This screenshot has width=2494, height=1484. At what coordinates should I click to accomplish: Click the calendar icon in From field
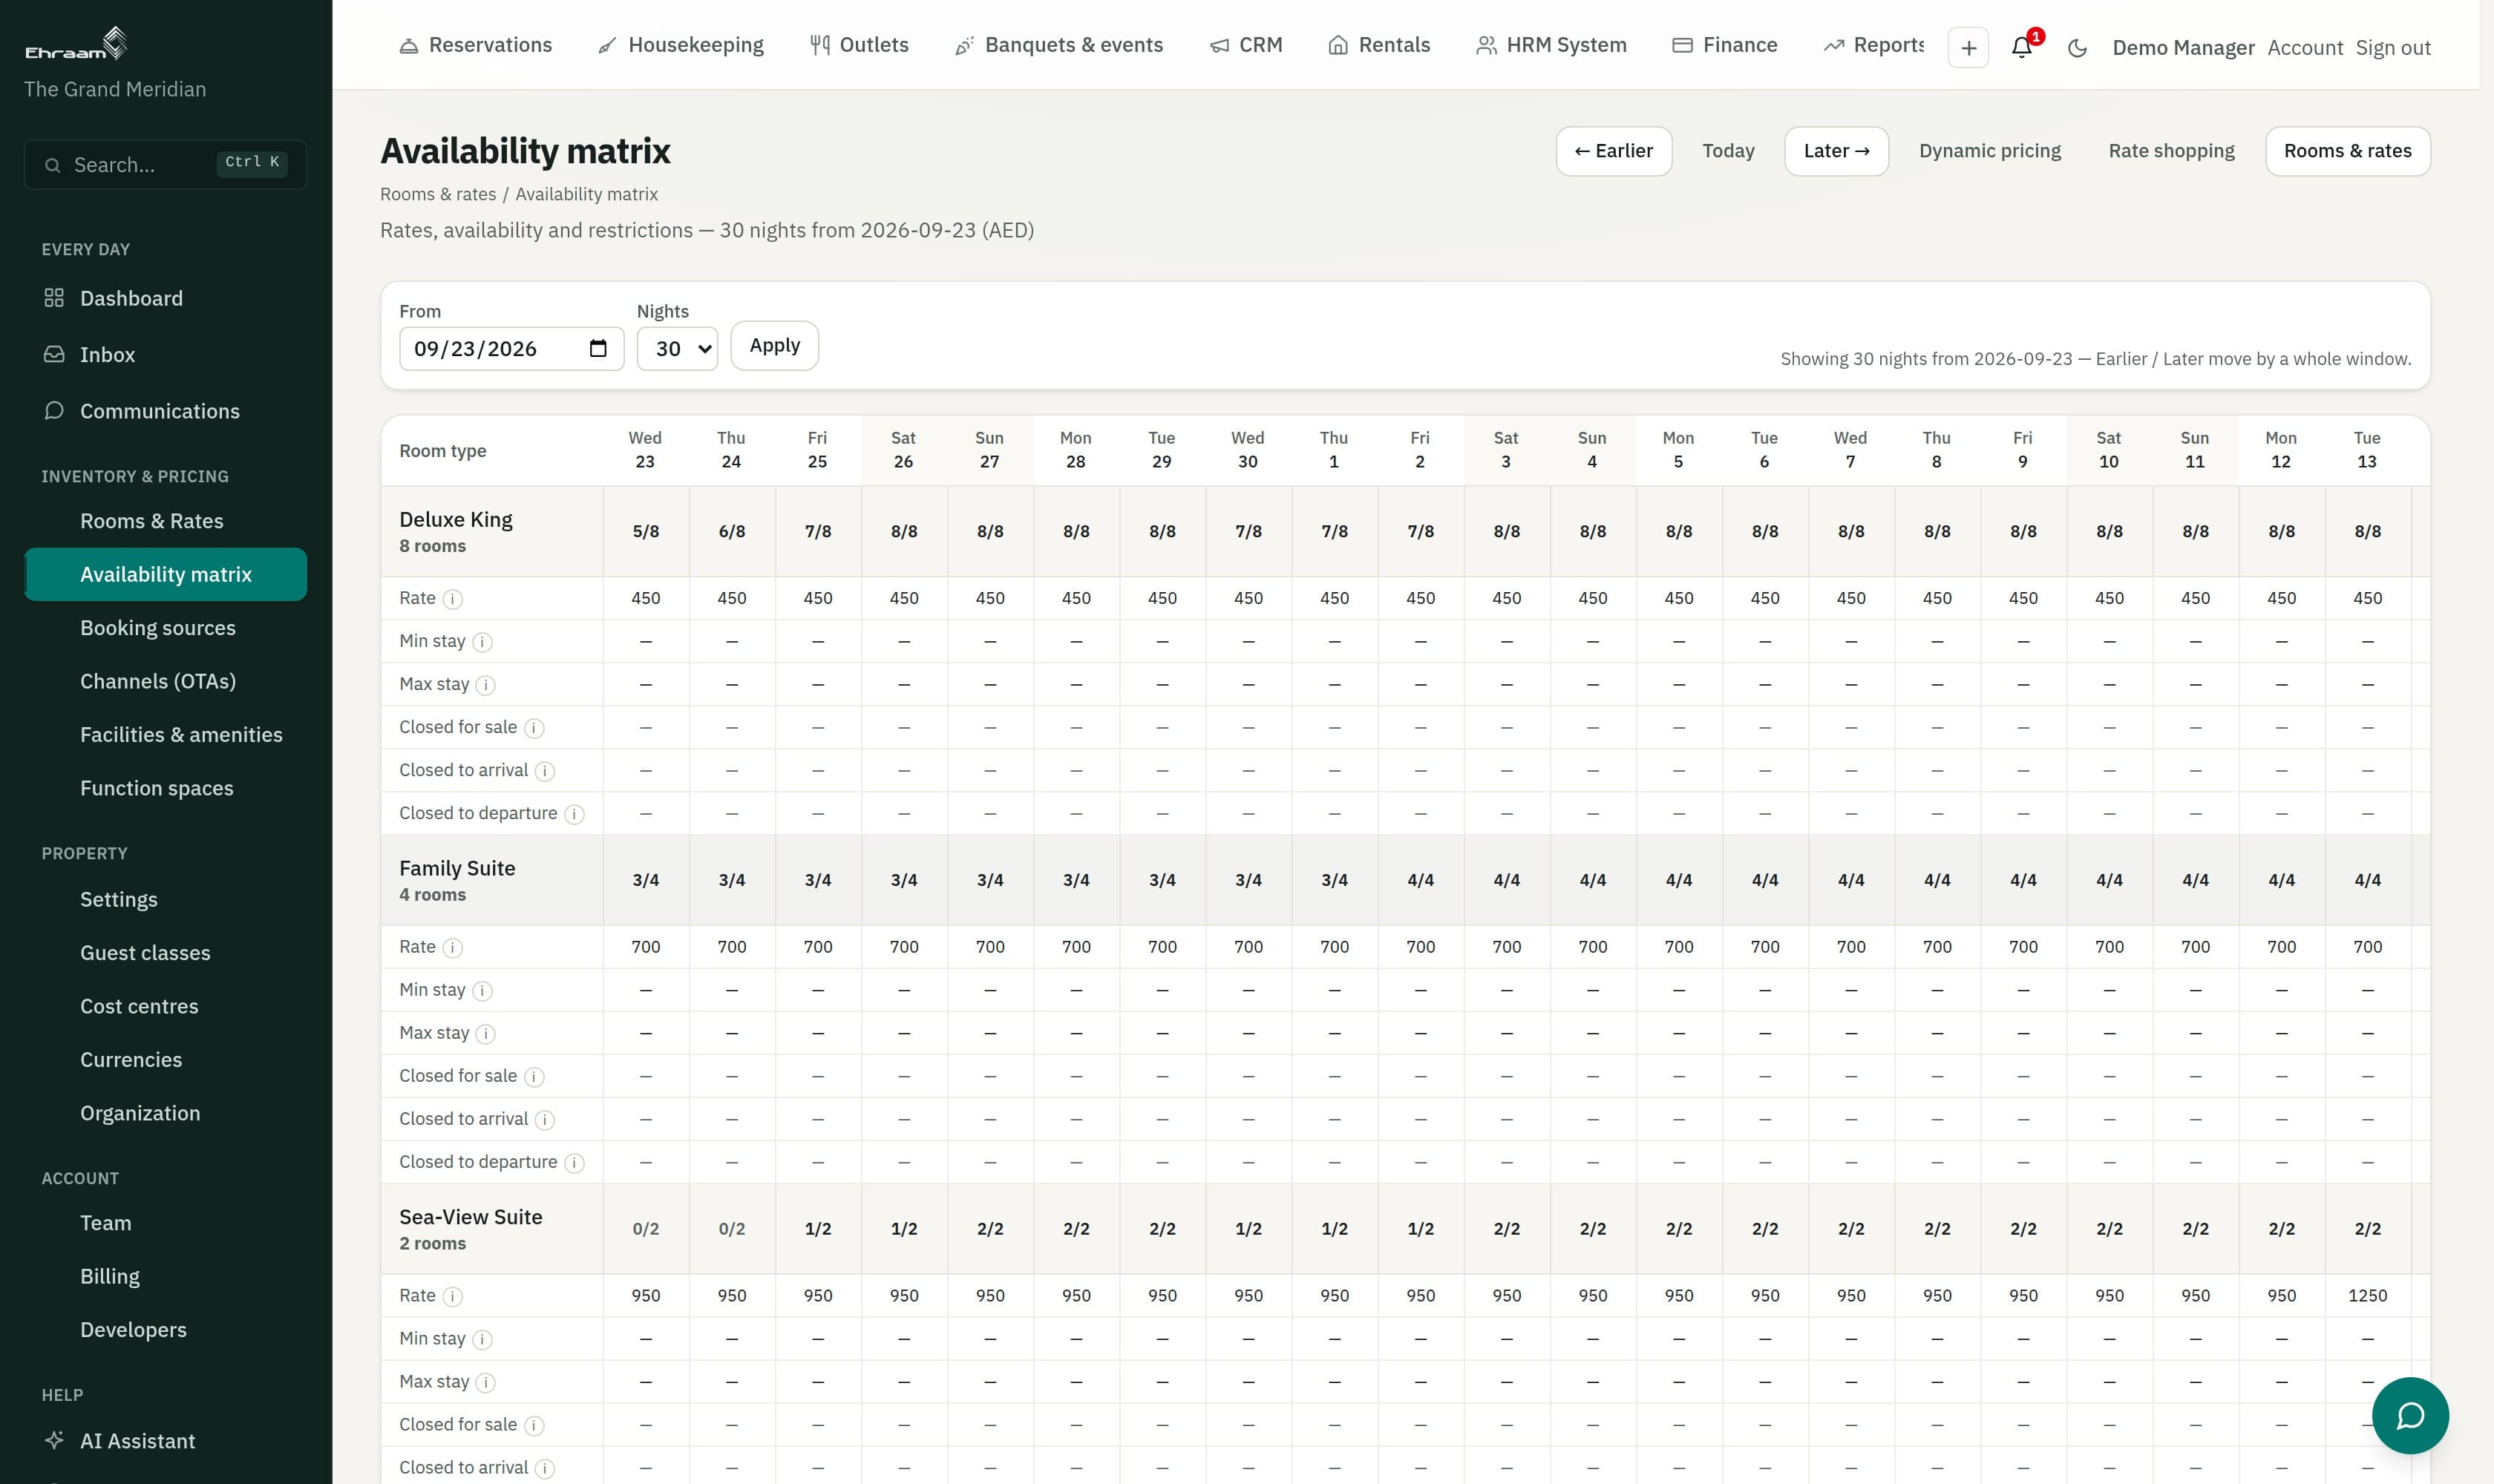(598, 348)
